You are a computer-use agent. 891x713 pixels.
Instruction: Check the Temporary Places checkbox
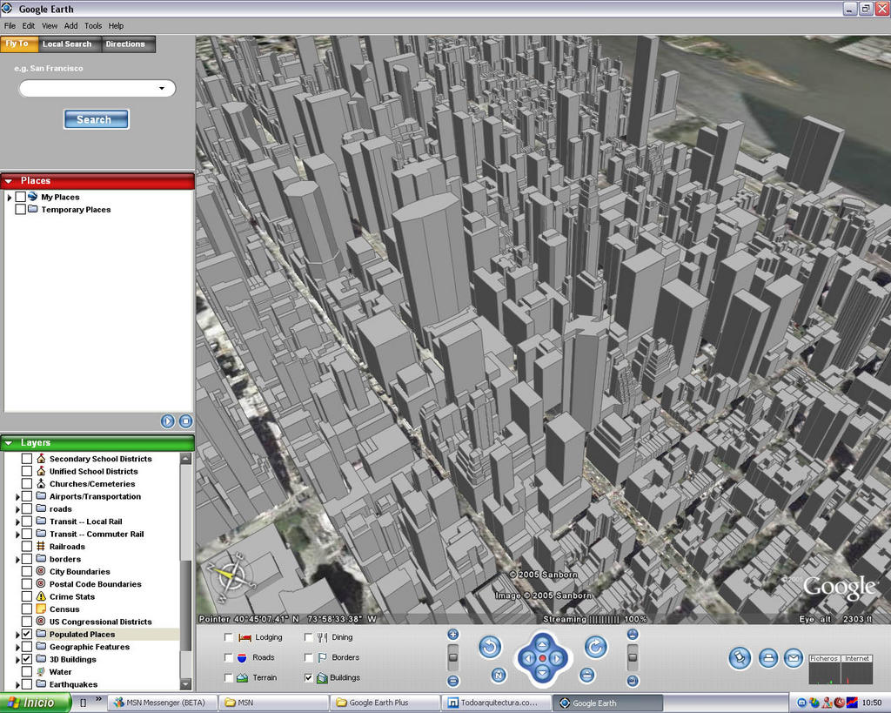pos(21,209)
